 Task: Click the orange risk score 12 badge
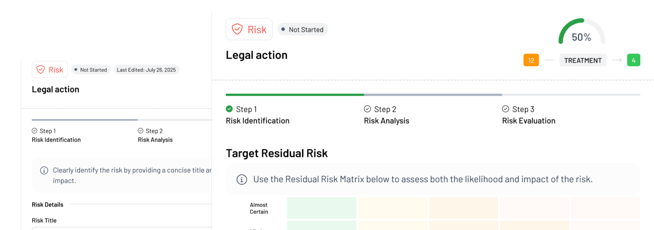(531, 60)
